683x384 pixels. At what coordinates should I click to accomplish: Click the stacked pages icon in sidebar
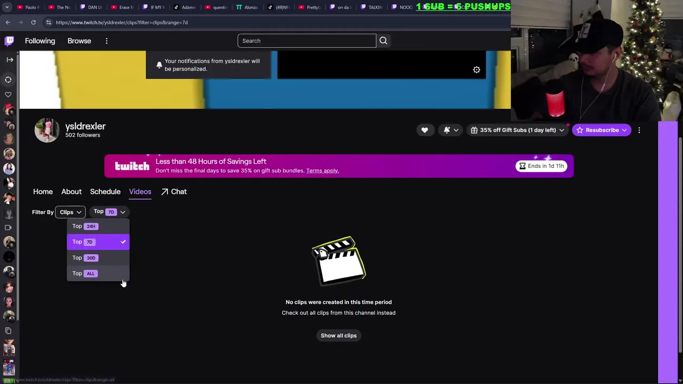point(8,331)
